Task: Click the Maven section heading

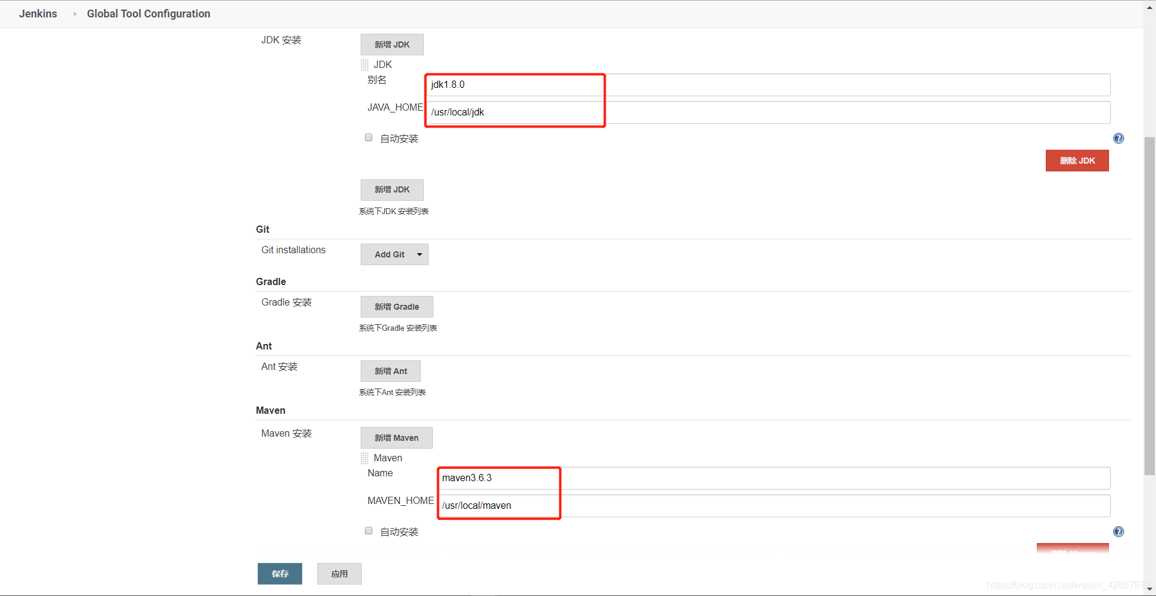Action: click(270, 410)
